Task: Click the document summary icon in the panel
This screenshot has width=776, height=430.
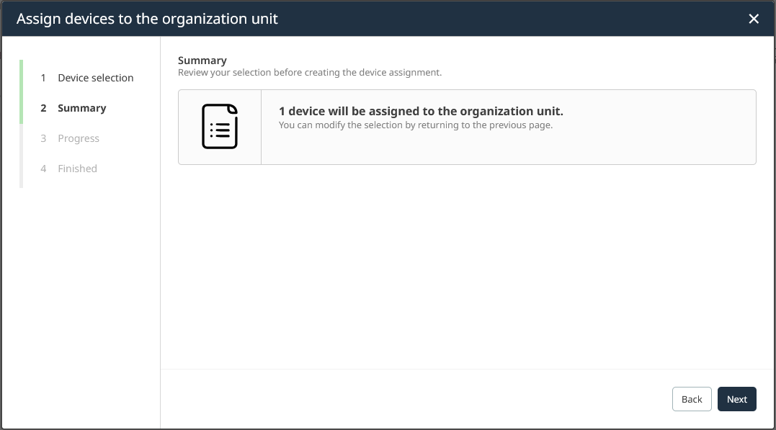Action: [x=220, y=126]
